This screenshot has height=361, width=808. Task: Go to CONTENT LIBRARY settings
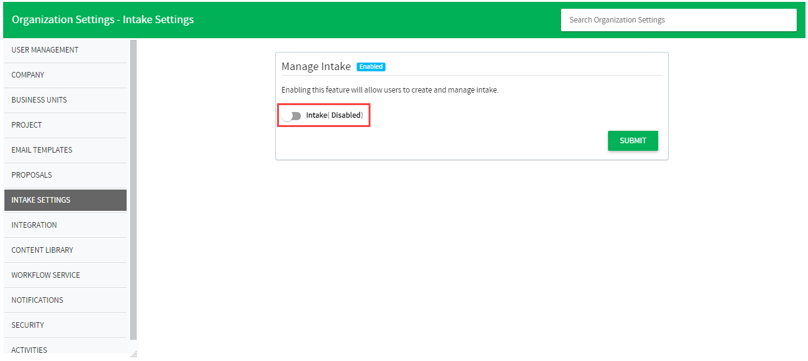[65, 250]
